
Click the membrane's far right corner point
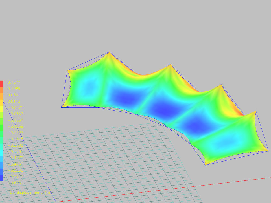[268, 151]
